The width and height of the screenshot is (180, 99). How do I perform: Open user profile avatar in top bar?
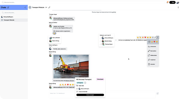pos(178,2)
